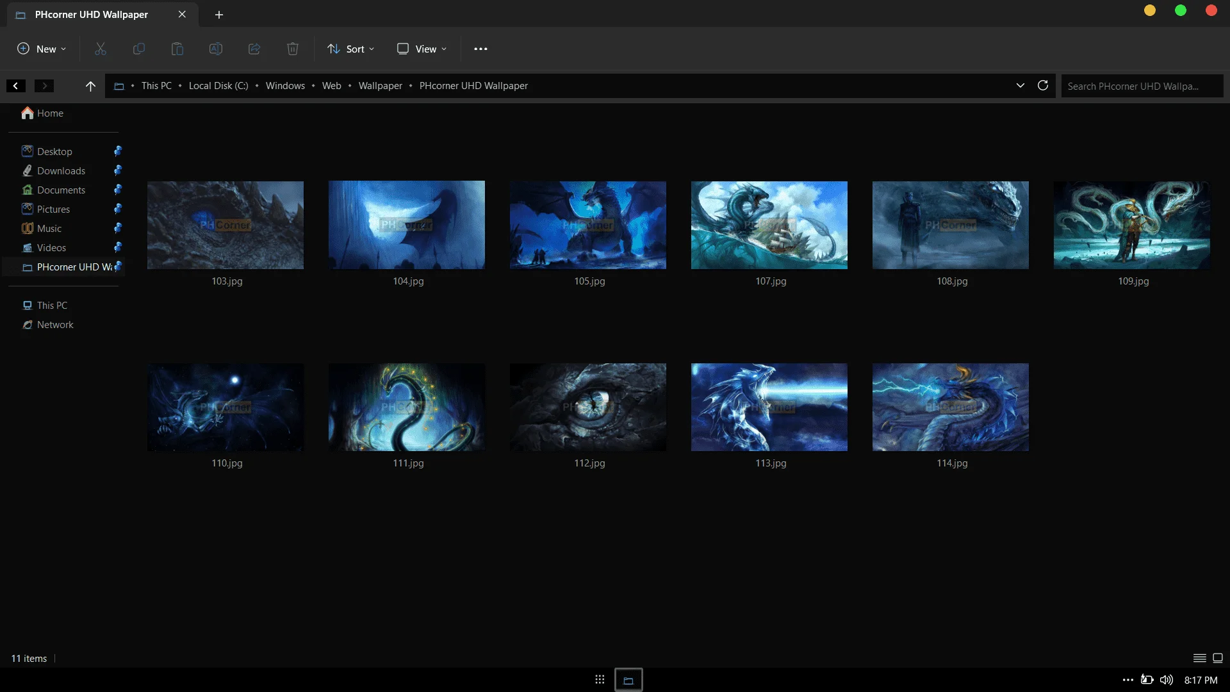This screenshot has height=692, width=1230.
Task: Select the 109.jpg thumbnail
Action: [1132, 225]
